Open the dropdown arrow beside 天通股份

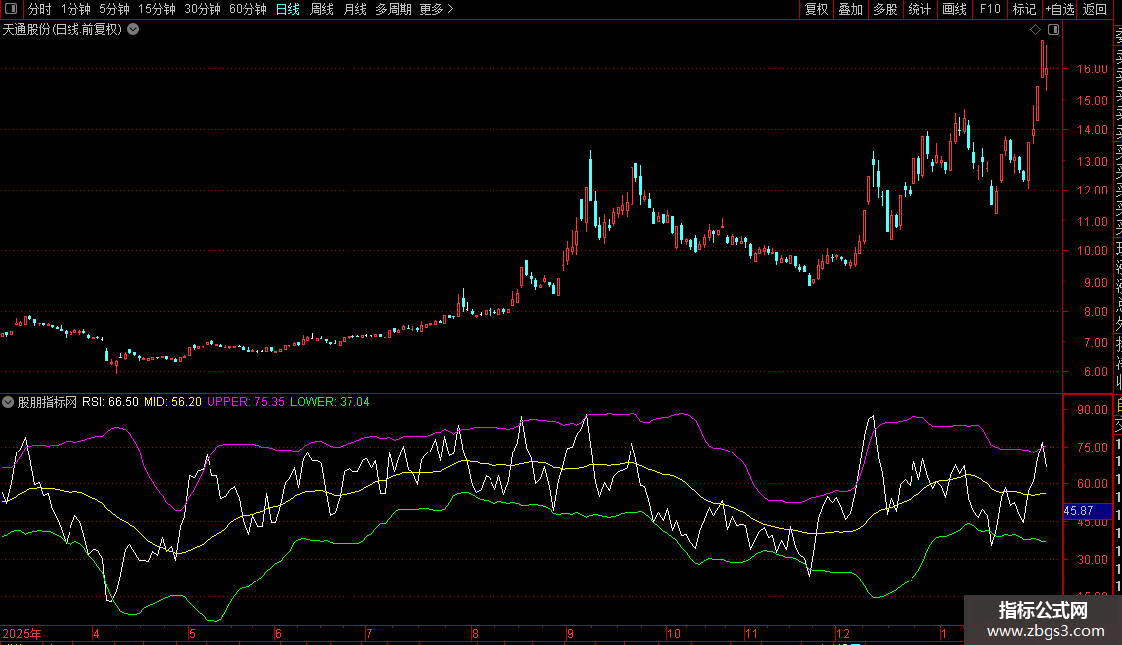(133, 30)
